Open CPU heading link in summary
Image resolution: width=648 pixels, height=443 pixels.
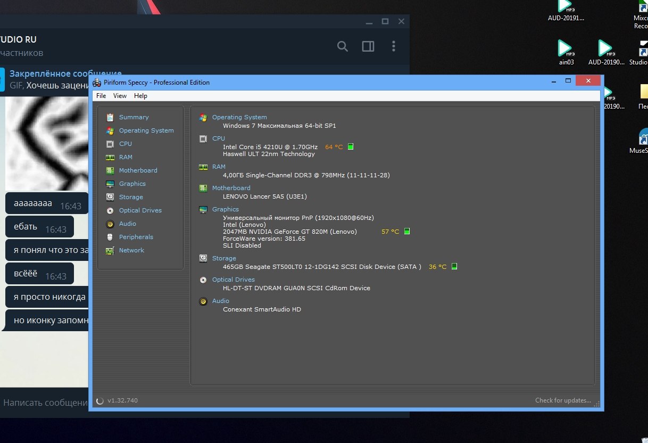[219, 138]
